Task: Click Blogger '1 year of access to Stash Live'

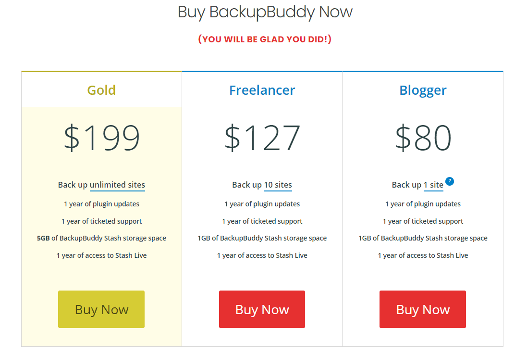Action: tap(423, 255)
